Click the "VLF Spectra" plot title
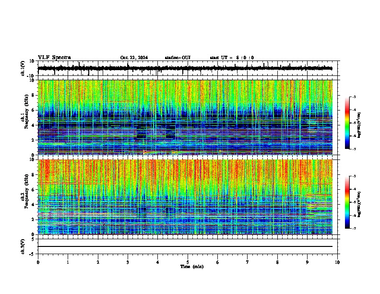This screenshot has height=294, width=380. coord(54,58)
